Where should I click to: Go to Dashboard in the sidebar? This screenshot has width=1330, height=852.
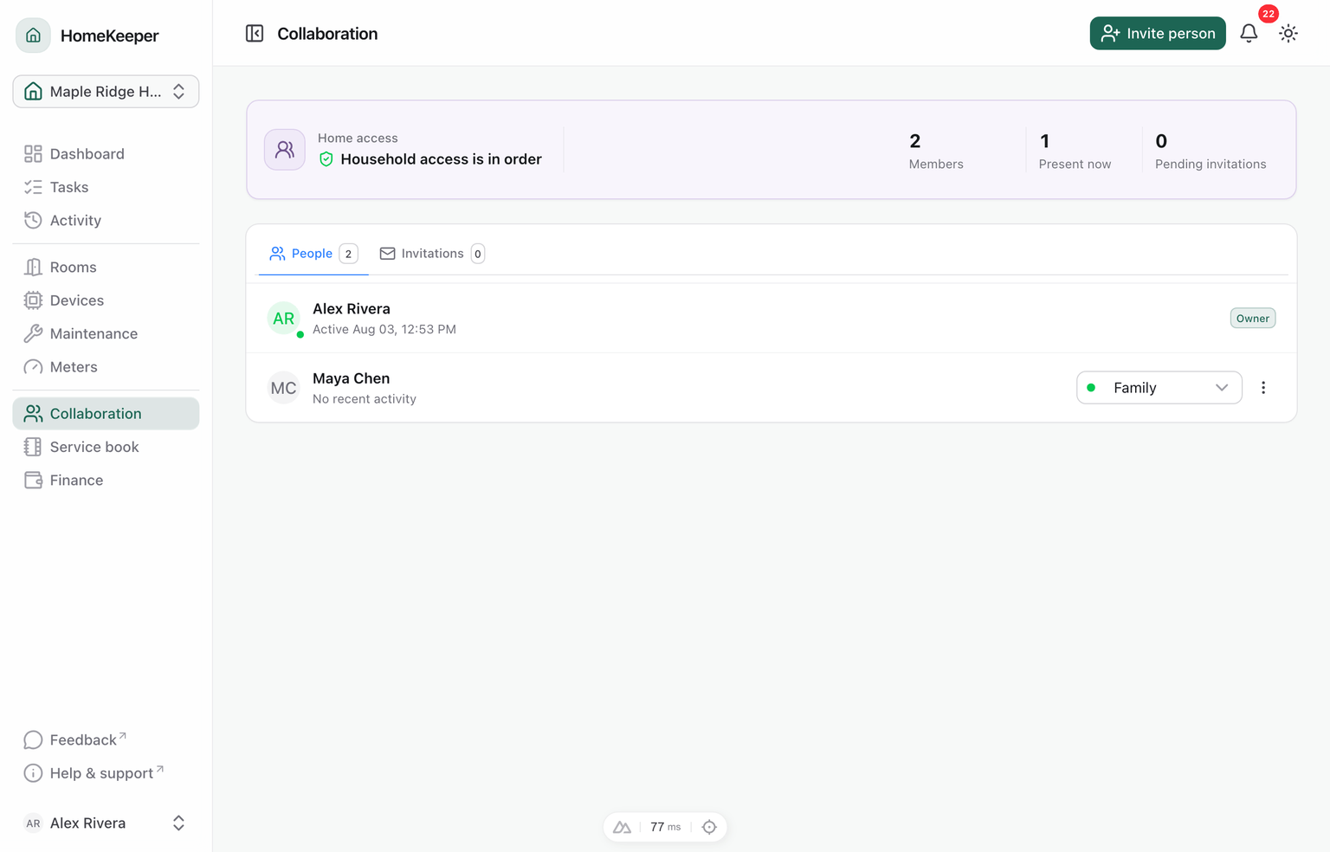(106, 154)
